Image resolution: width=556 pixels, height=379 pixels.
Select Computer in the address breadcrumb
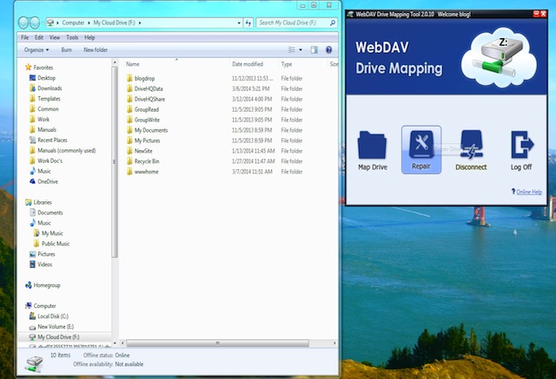(x=73, y=23)
